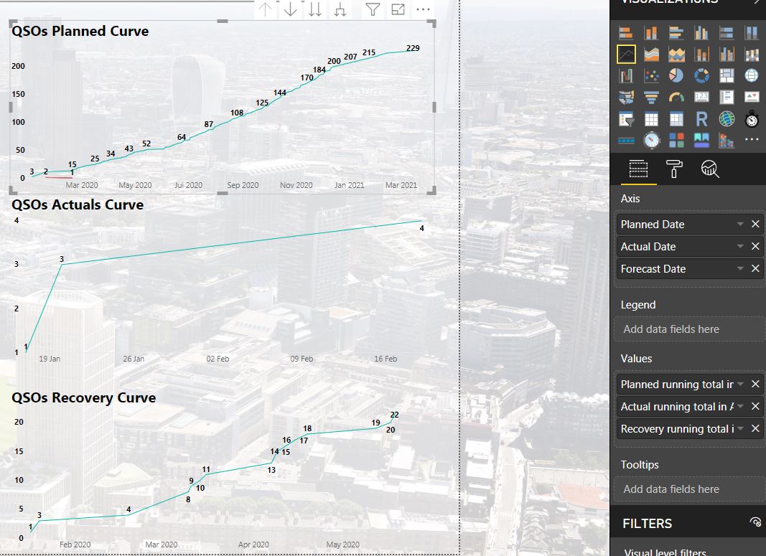This screenshot has width=766, height=556.
Task: Select the 100% stacked column chart visual
Action: [752, 33]
